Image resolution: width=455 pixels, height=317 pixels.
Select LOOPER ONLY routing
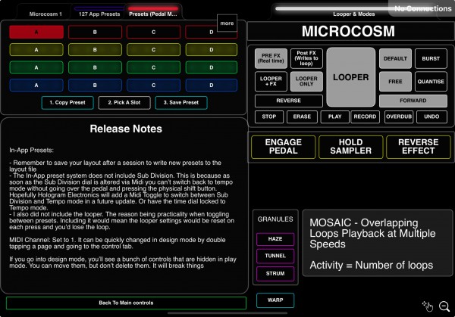306,82
